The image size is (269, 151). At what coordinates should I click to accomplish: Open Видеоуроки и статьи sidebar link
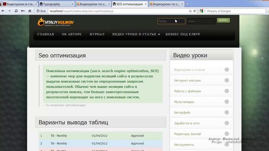(190, 70)
